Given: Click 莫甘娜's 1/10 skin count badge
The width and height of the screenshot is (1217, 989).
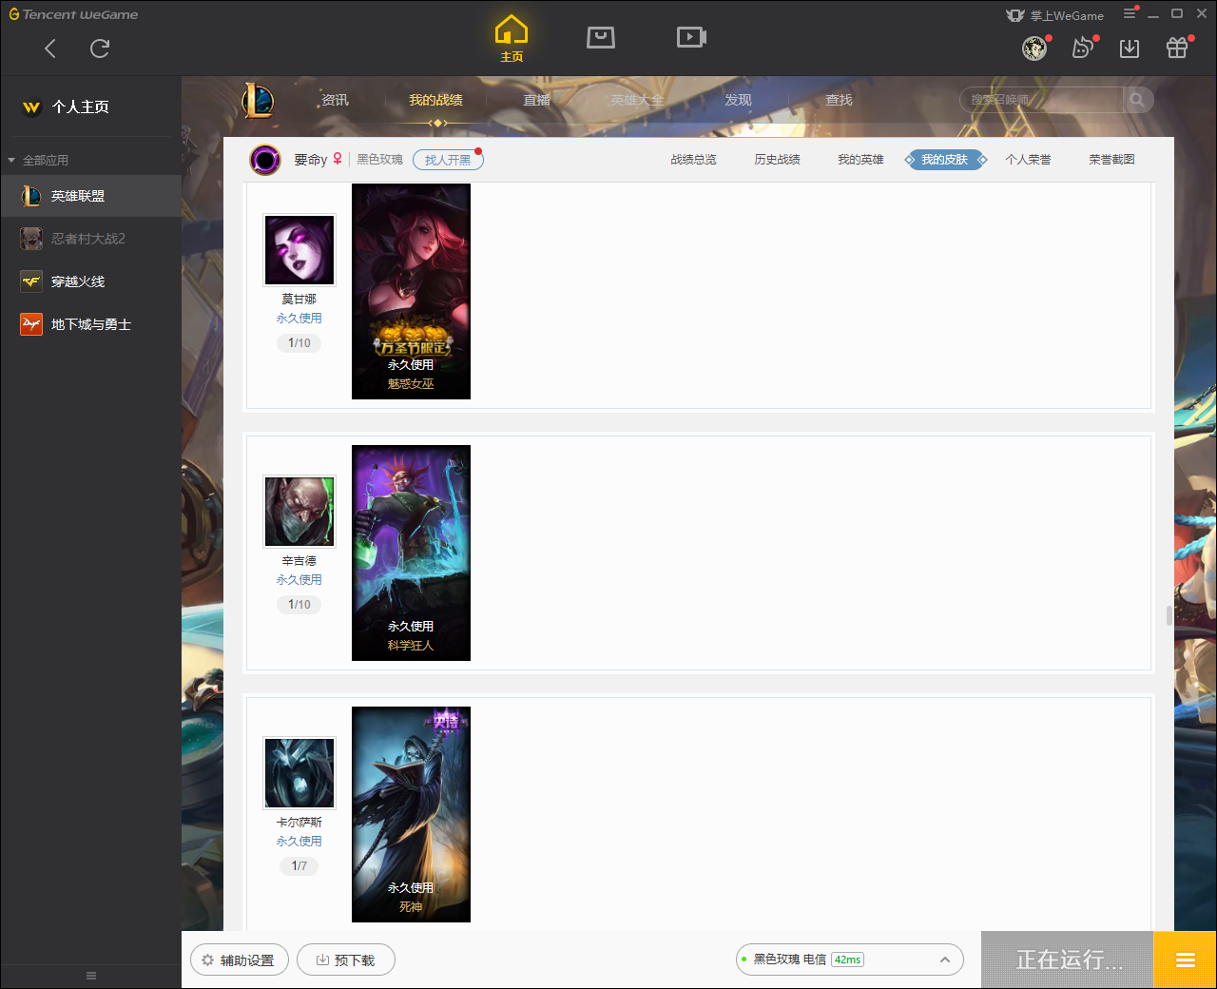Looking at the screenshot, I should [299, 343].
